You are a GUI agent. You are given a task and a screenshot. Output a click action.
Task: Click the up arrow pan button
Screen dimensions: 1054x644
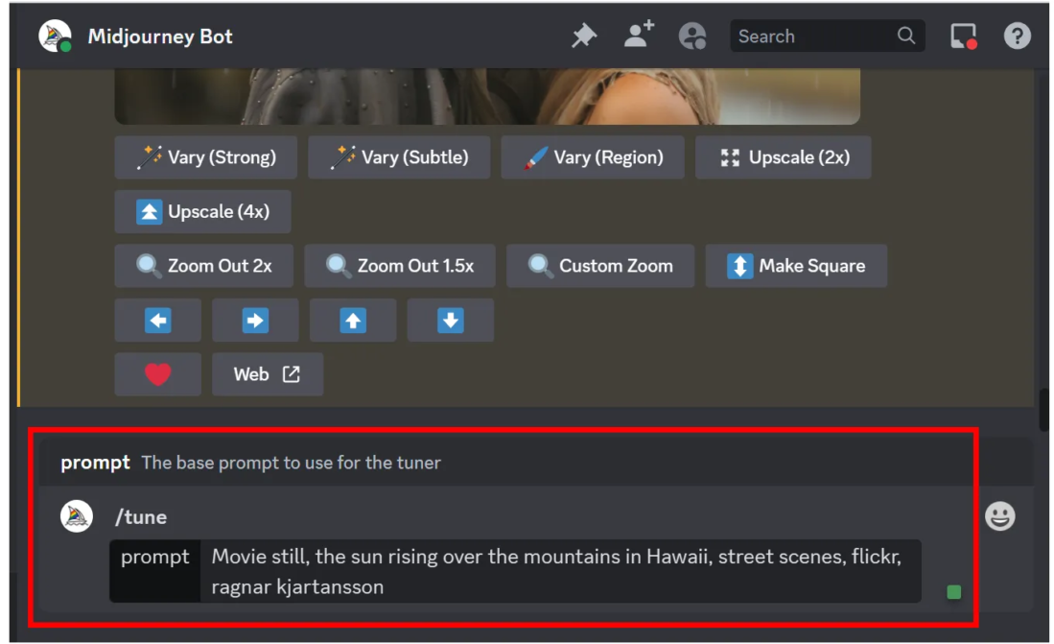pyautogui.click(x=353, y=320)
